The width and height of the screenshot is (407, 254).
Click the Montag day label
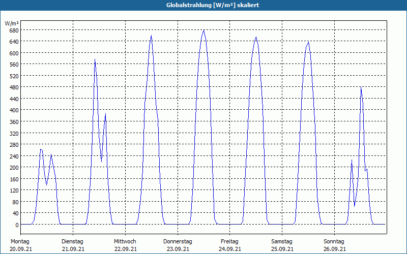[x=20, y=242]
